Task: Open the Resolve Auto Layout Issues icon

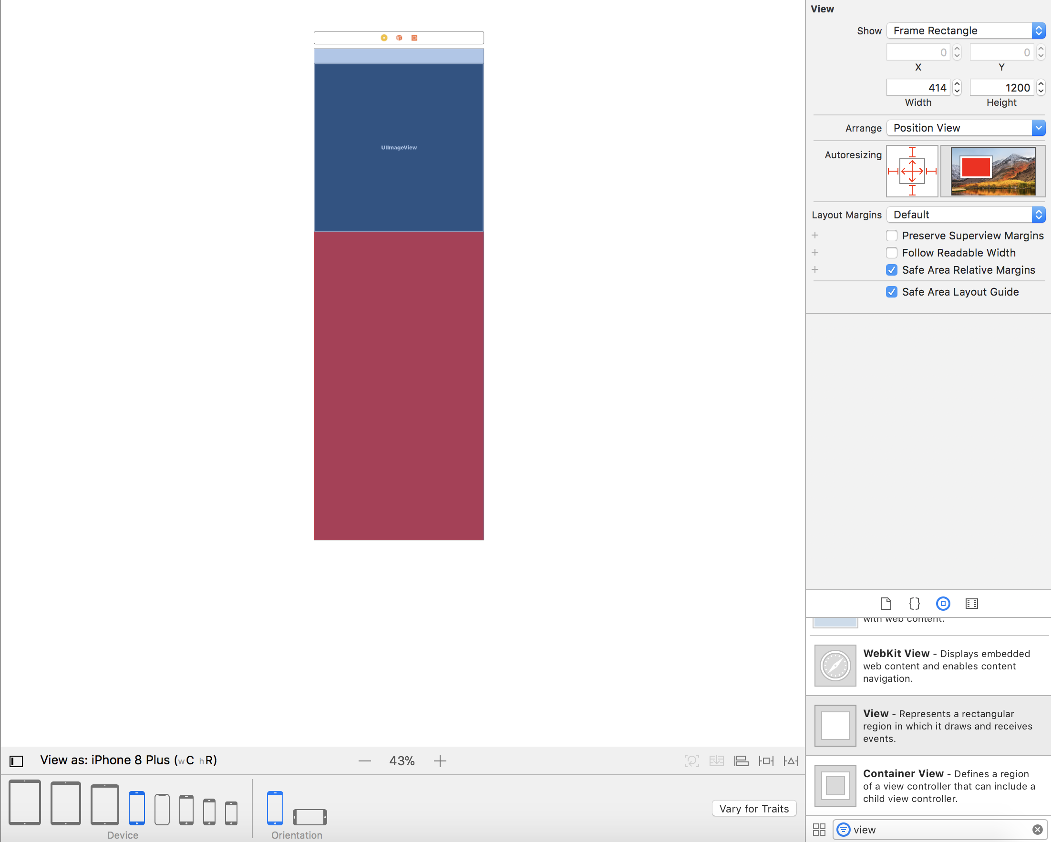Action: (x=791, y=760)
